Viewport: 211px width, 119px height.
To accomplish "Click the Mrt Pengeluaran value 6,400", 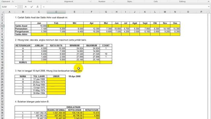I will 75,32.
